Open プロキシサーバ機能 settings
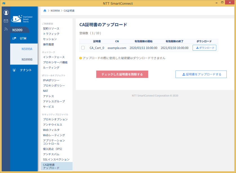 55,62
